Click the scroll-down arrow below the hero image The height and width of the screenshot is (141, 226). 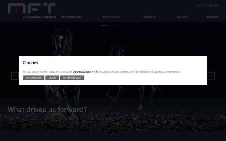(113, 134)
